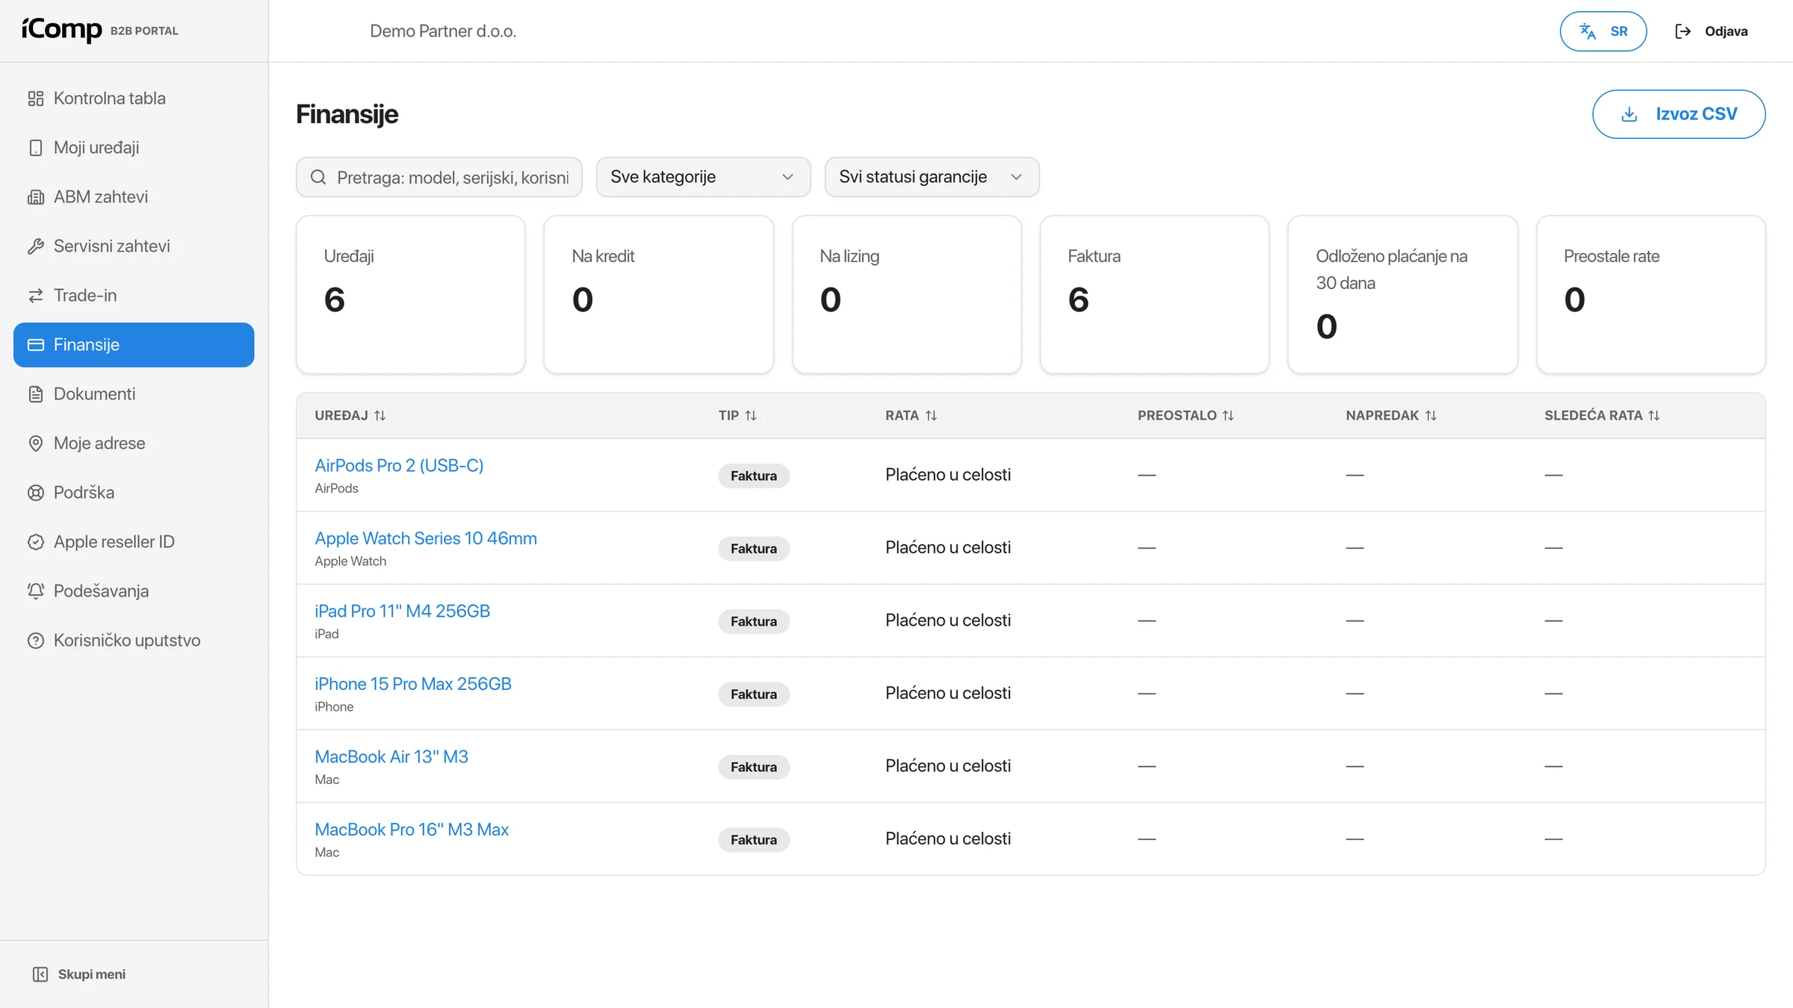This screenshot has height=1008, width=1793.
Task: Open the Svi statusi garancije dropdown
Action: coord(932,177)
